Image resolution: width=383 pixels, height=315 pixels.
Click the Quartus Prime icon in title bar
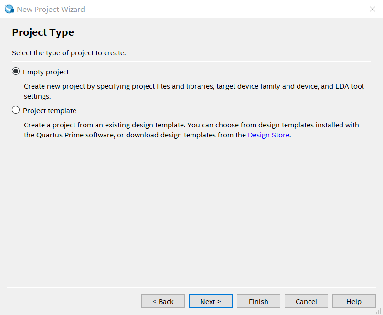point(9,9)
